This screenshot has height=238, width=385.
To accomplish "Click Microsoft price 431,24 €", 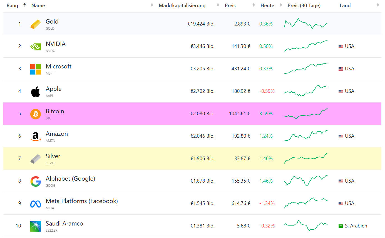I will 241,69.
